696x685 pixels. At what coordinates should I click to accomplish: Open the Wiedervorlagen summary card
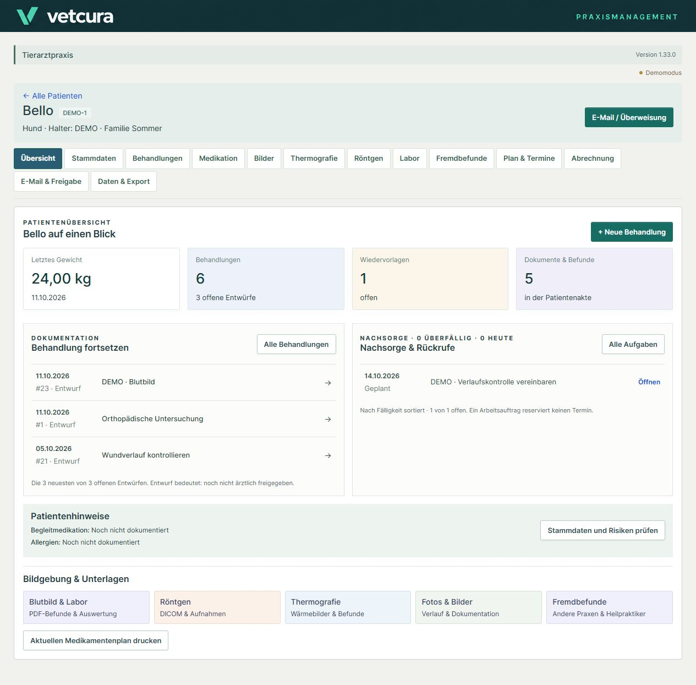(430, 279)
